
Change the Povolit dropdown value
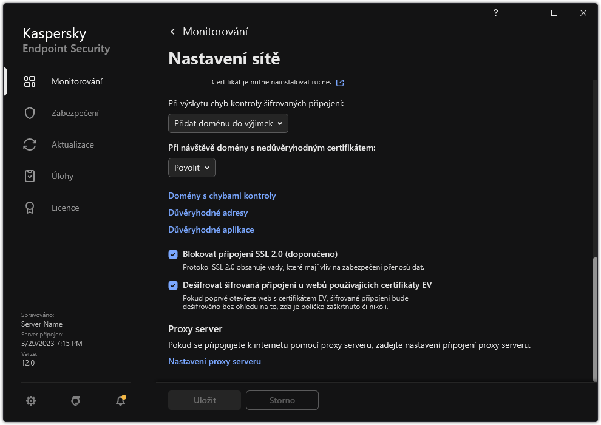[191, 168]
